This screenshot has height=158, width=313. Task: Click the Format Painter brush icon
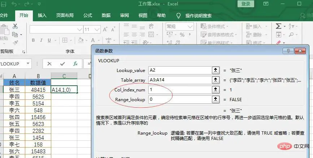(x=15, y=42)
